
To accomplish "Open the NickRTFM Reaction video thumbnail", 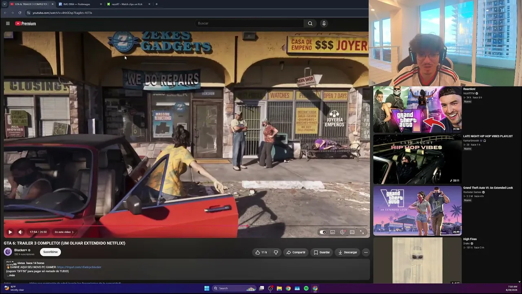I will (x=417, y=109).
